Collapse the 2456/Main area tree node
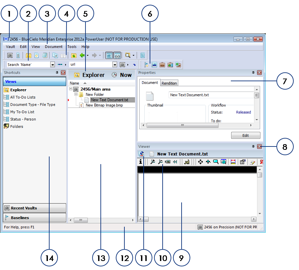Viewport: 299px width, 270px height. coord(71,89)
